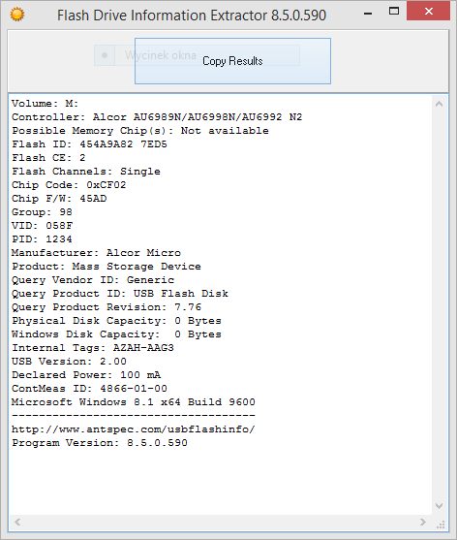
Task: Click the 'Declared Power: 100 mA' line
Action: click(86, 375)
